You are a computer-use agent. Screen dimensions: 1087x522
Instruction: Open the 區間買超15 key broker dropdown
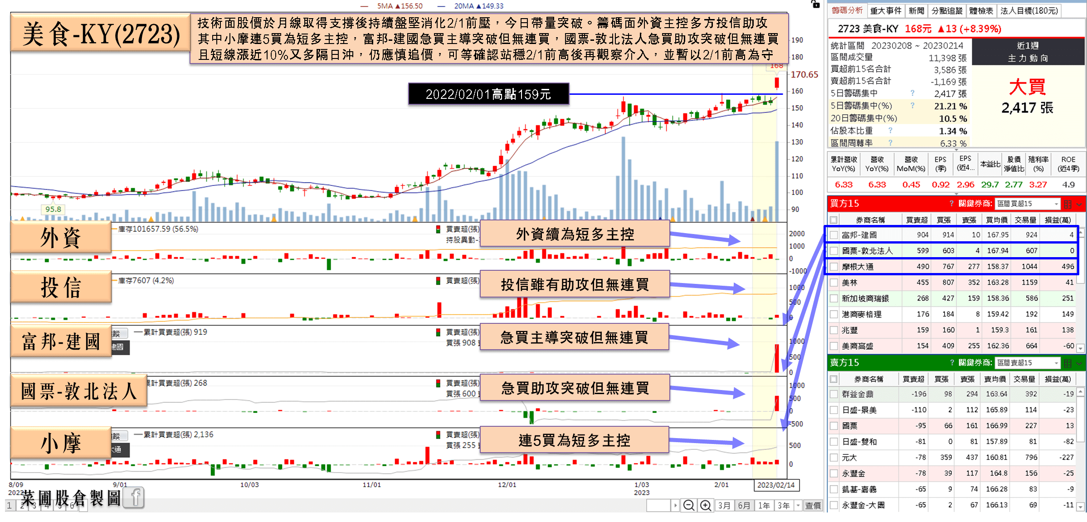[1028, 204]
